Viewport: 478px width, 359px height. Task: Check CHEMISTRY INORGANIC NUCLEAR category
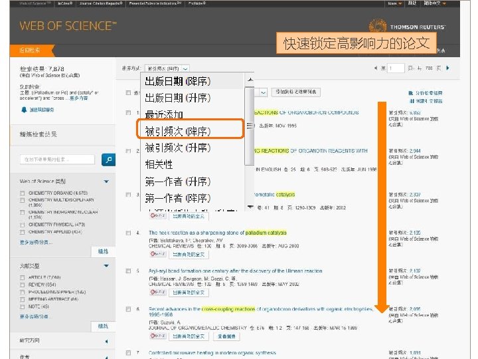click(22, 213)
